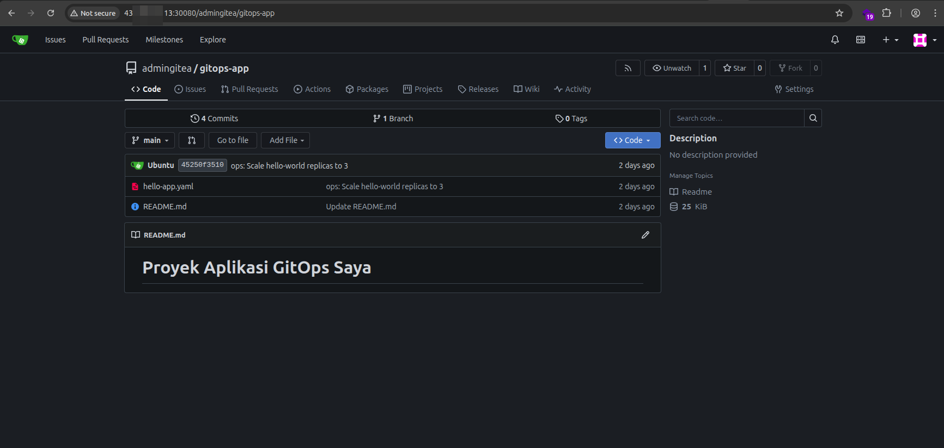Open the browser extensions puzzle icon

coord(886,13)
